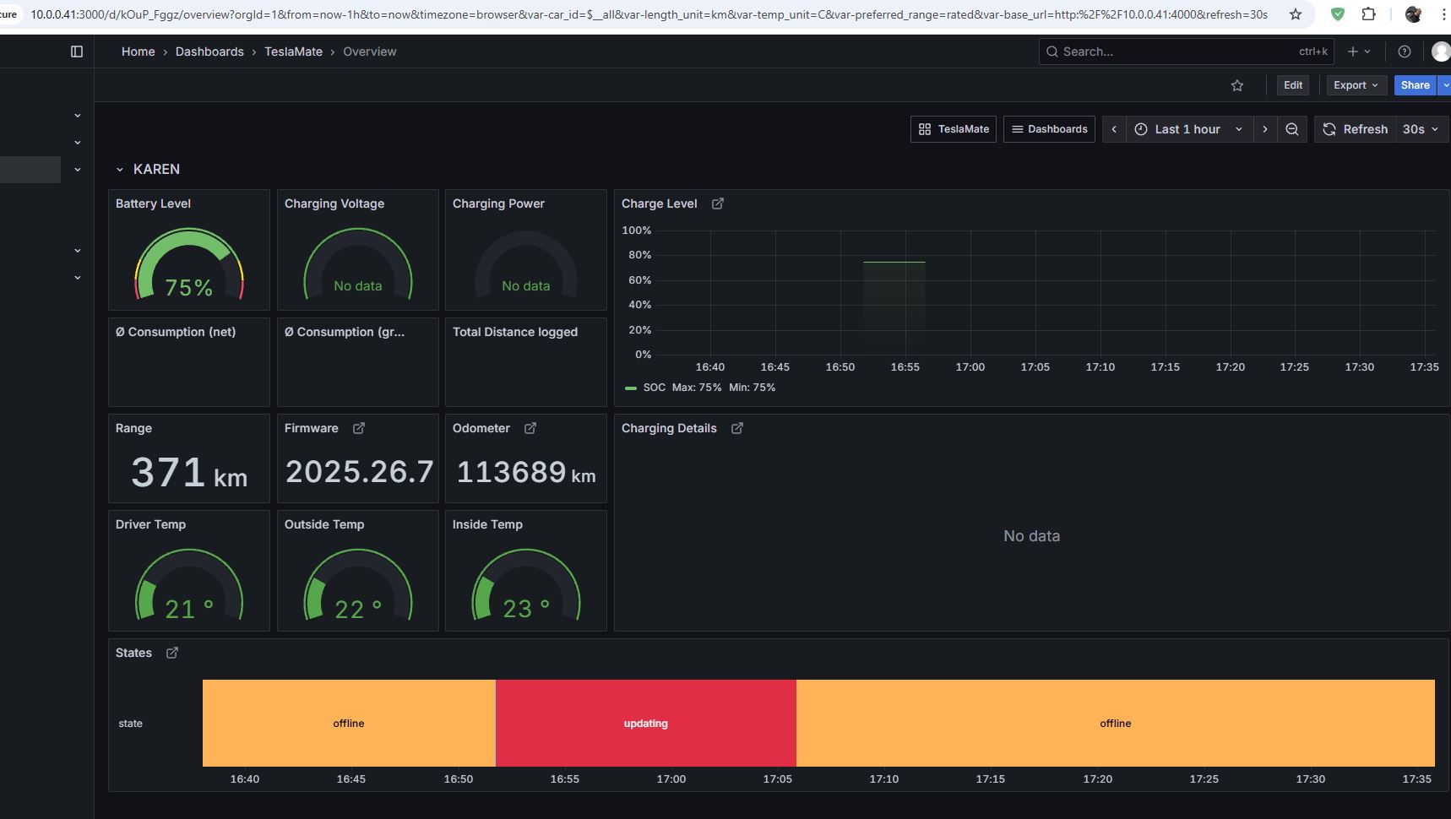Screen dimensions: 1451x819
Task: Go to Dashboards breadcrumb
Action: [x=209, y=52]
